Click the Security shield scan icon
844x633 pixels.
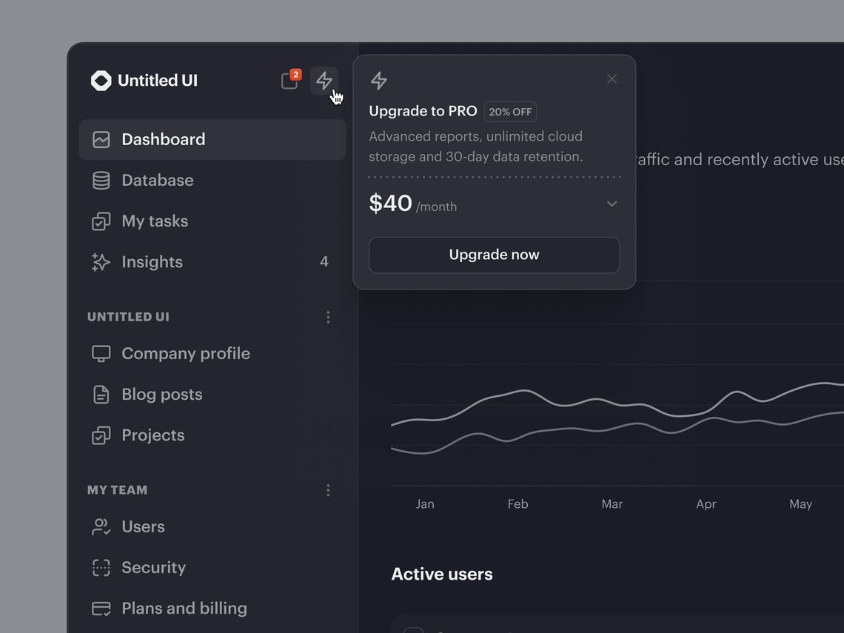pos(101,568)
